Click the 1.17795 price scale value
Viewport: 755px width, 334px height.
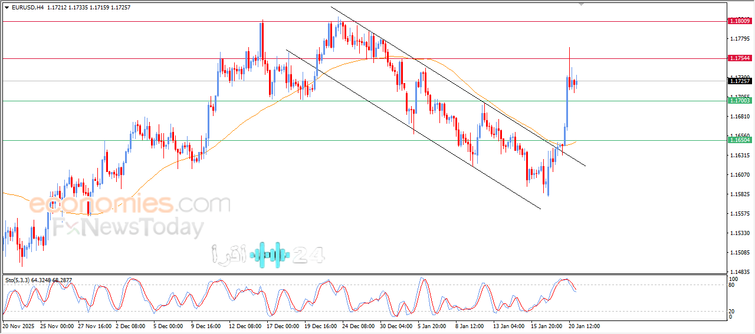click(740, 39)
